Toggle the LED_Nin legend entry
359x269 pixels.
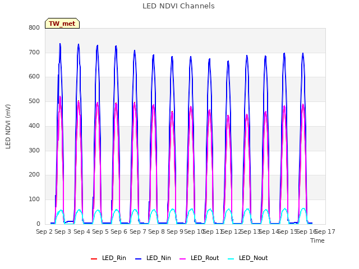click(153, 258)
